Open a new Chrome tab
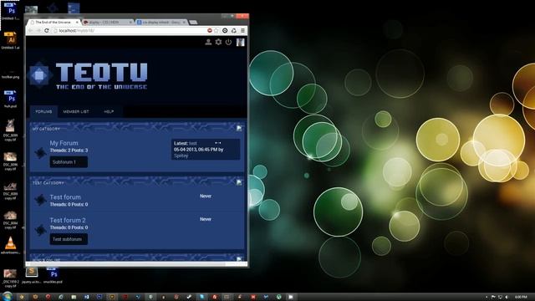Screen dimensions: 535x301 (193, 23)
